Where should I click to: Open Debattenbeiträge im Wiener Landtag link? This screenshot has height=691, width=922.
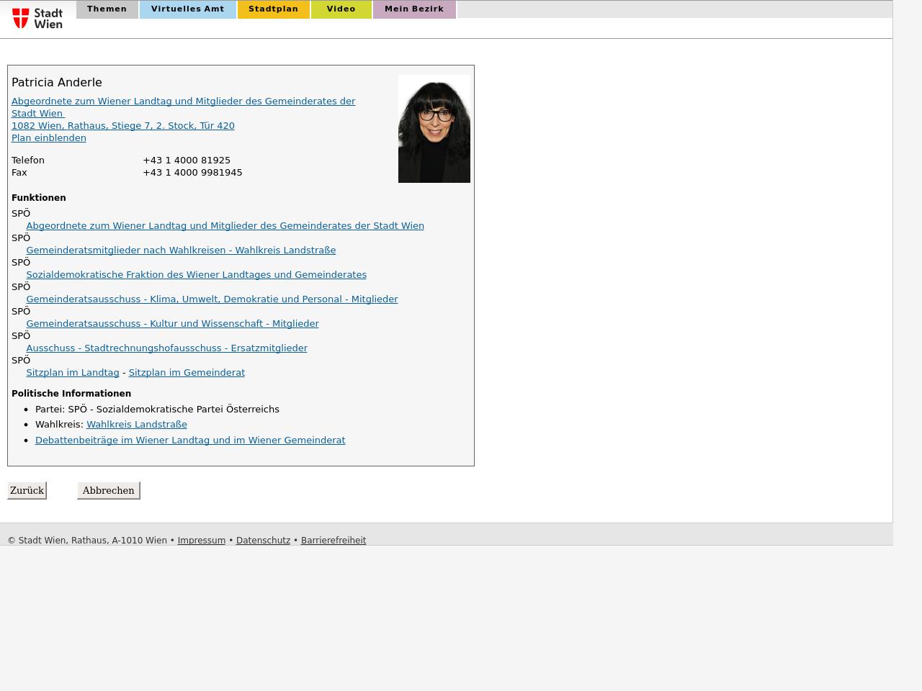tap(190, 440)
